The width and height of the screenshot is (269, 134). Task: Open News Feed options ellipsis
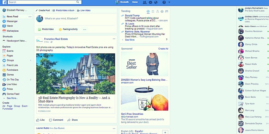click(30, 16)
